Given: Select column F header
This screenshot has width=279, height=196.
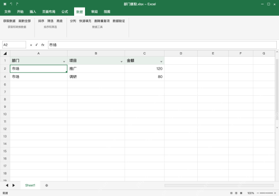Looking at the screenshot, I should [x=241, y=53].
